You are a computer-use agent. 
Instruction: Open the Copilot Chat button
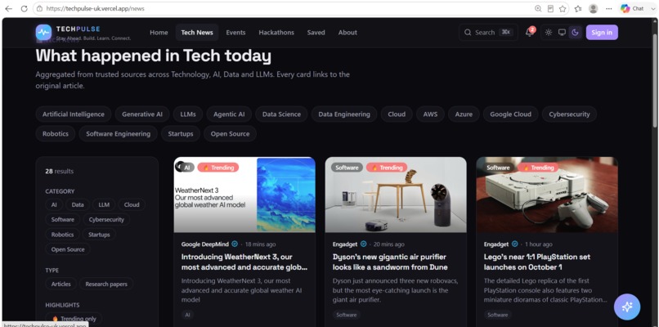(632, 8)
